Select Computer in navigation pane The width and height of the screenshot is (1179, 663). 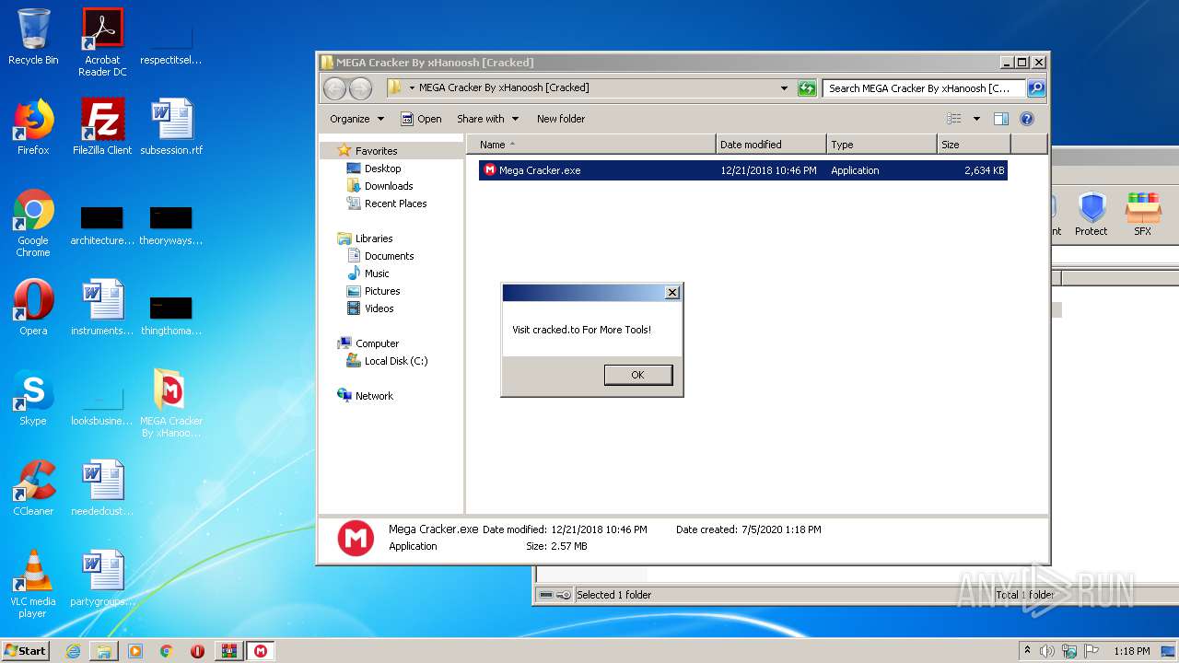coord(377,343)
